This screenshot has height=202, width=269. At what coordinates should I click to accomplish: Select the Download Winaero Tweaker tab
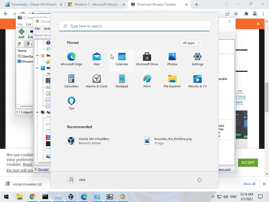(159, 4)
